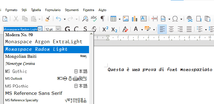
Task: Open the Aiuto menu
Action: (102, 10)
